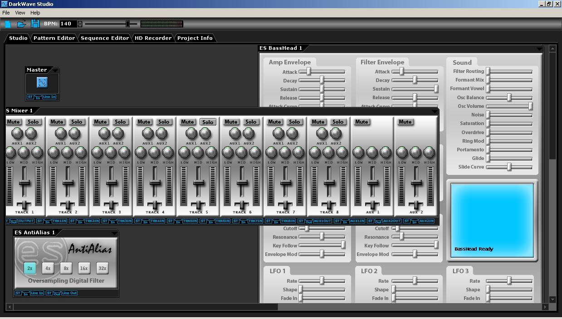Screen dimensions: 562x319
Task: Mute the Aux 1 channel
Action: tap(362, 121)
